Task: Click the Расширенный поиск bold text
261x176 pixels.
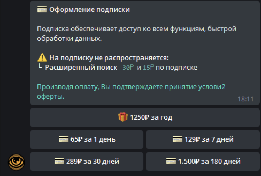Action: click(x=81, y=68)
